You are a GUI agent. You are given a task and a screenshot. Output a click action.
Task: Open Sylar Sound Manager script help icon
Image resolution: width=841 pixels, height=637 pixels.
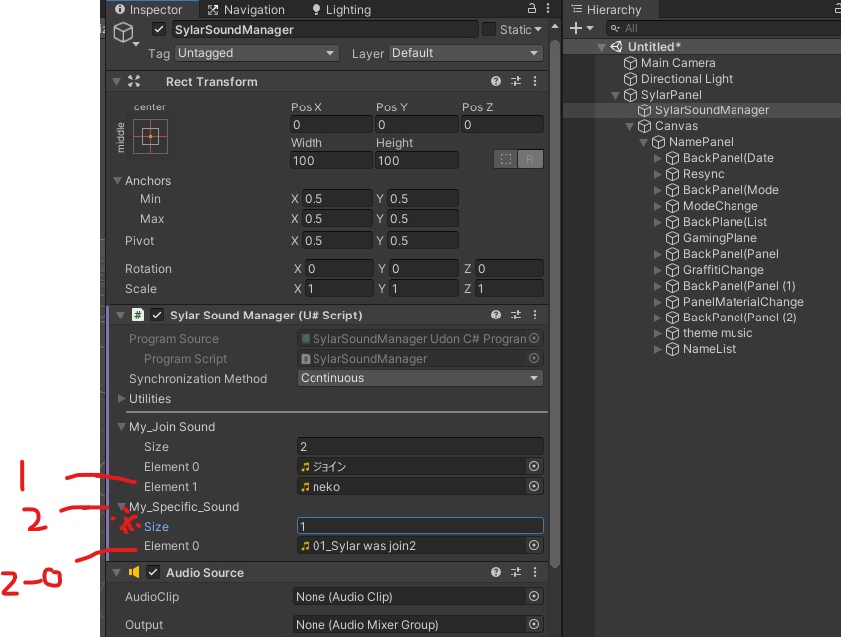[495, 315]
